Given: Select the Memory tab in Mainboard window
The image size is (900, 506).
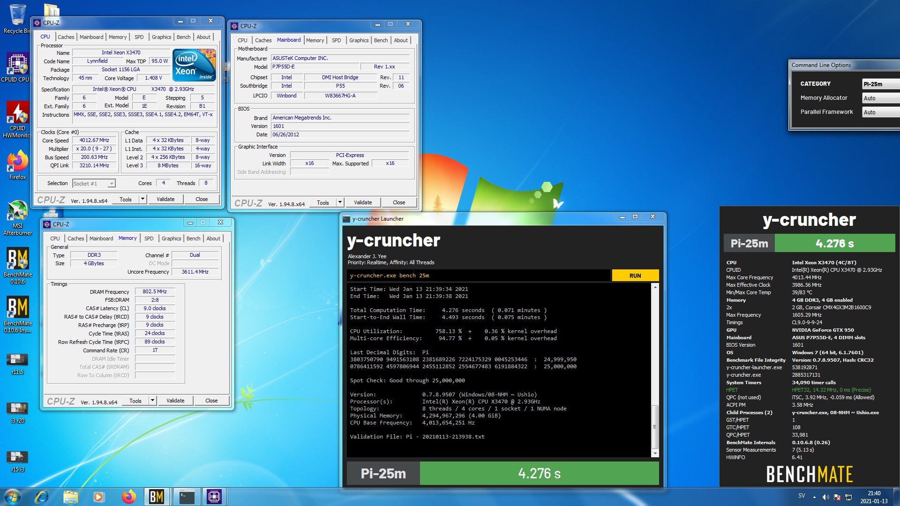Looking at the screenshot, I should (315, 40).
